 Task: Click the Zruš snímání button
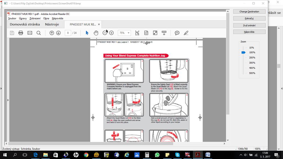pos(249,25)
